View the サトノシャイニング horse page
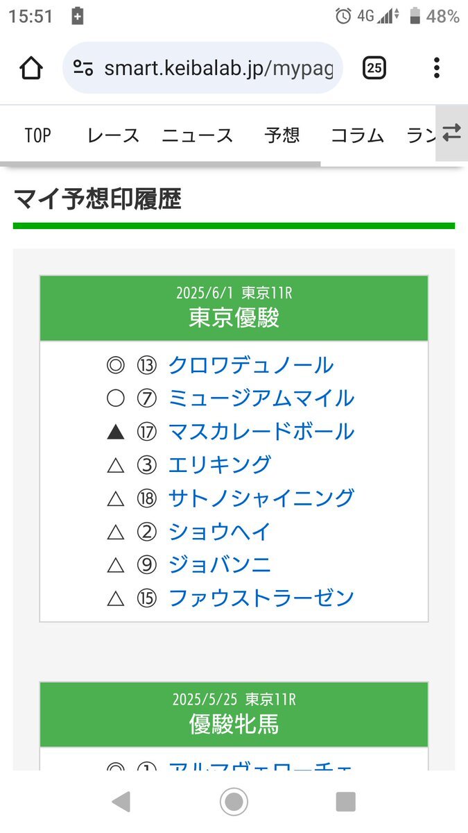Image resolution: width=468 pixels, height=833 pixels. point(261,498)
